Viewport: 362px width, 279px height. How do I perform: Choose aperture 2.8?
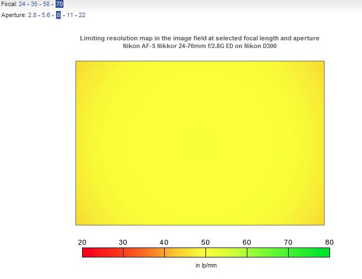(33, 15)
